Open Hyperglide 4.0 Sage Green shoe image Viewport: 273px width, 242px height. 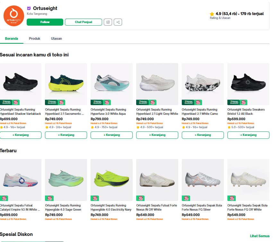click(x=66, y=180)
